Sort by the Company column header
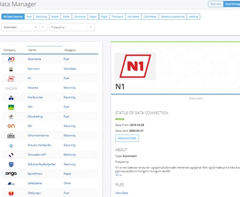The image size is (240, 197). pos(9,50)
